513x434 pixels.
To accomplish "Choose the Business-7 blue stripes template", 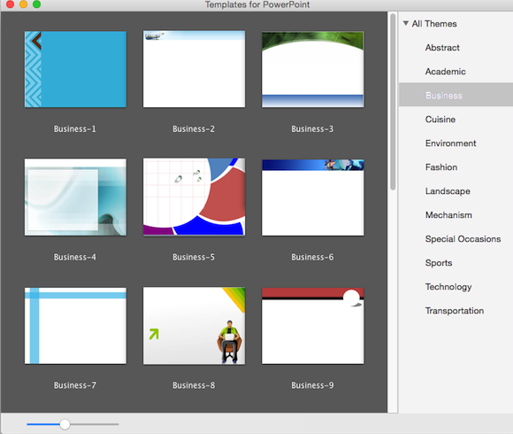I will tap(75, 326).
